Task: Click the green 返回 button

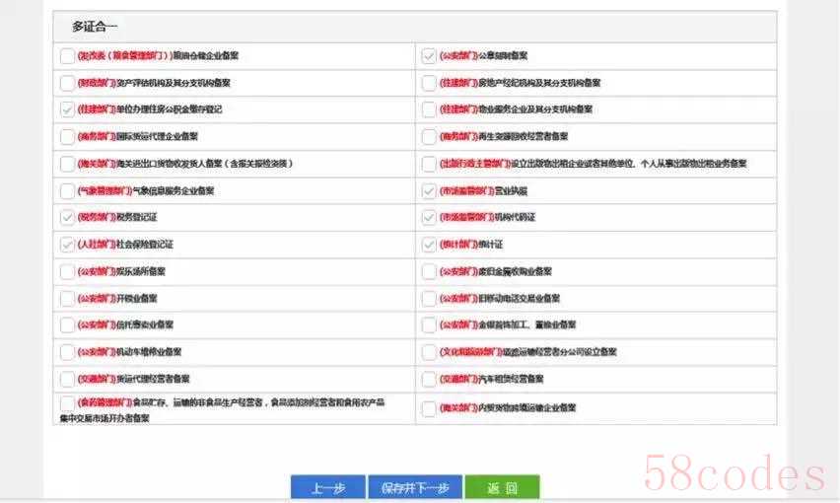Action: pos(502,487)
